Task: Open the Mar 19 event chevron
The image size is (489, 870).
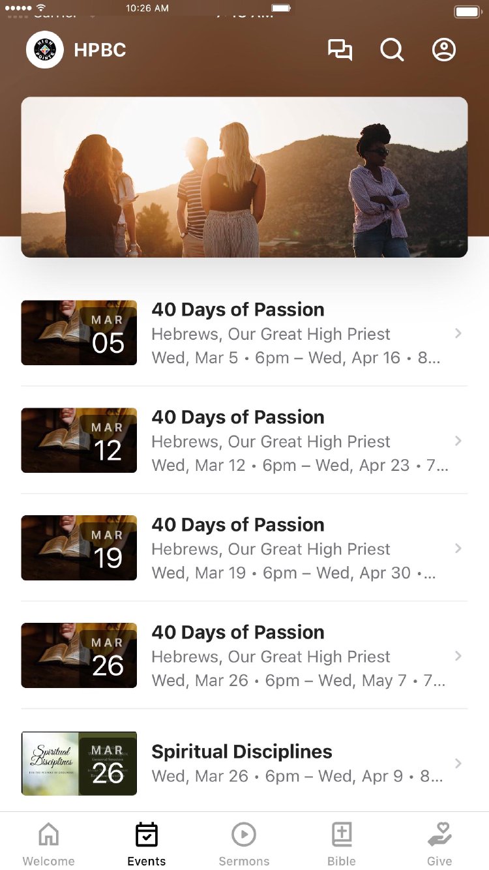Action: tap(458, 548)
